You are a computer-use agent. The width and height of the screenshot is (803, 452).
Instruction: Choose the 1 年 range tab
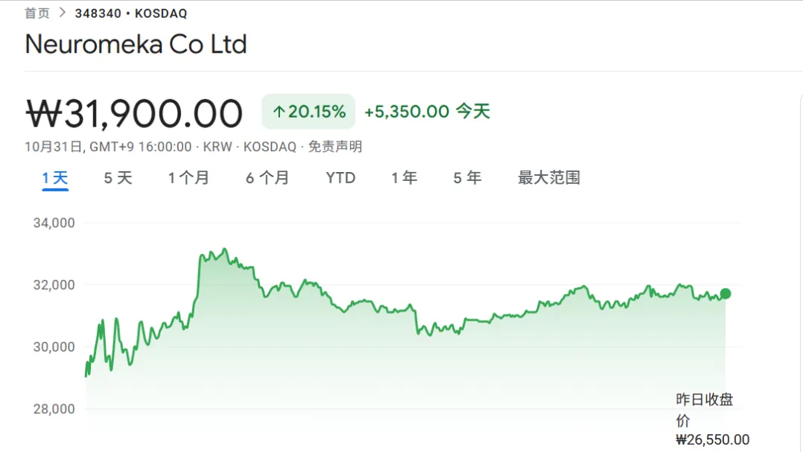pyautogui.click(x=404, y=178)
